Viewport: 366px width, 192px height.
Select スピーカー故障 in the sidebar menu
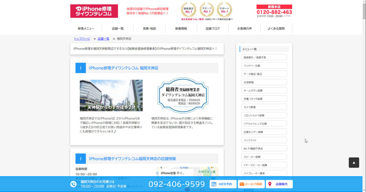pyautogui.click(x=264, y=157)
